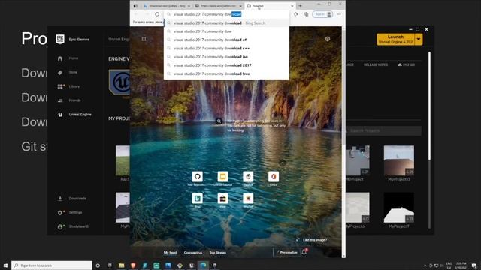Open Release Notes in Epic launcher
This screenshot has width=481, height=270.
pos(376,65)
